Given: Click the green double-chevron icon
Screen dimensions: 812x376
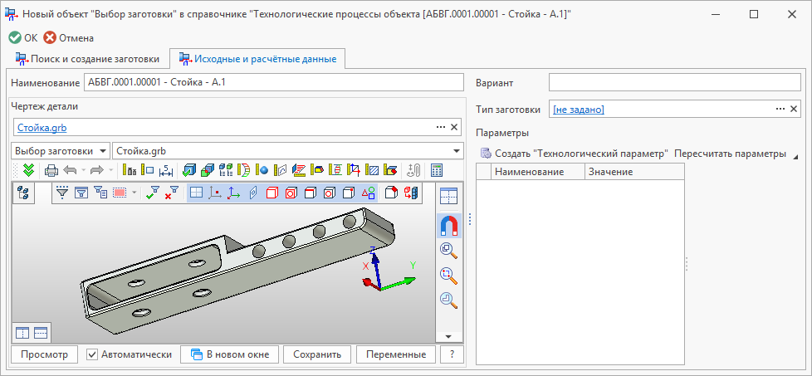Looking at the screenshot, I should tap(29, 169).
